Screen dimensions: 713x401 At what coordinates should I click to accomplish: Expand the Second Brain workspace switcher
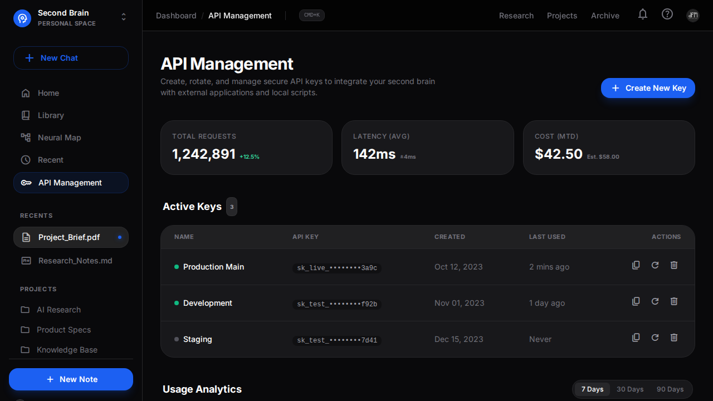124,17
